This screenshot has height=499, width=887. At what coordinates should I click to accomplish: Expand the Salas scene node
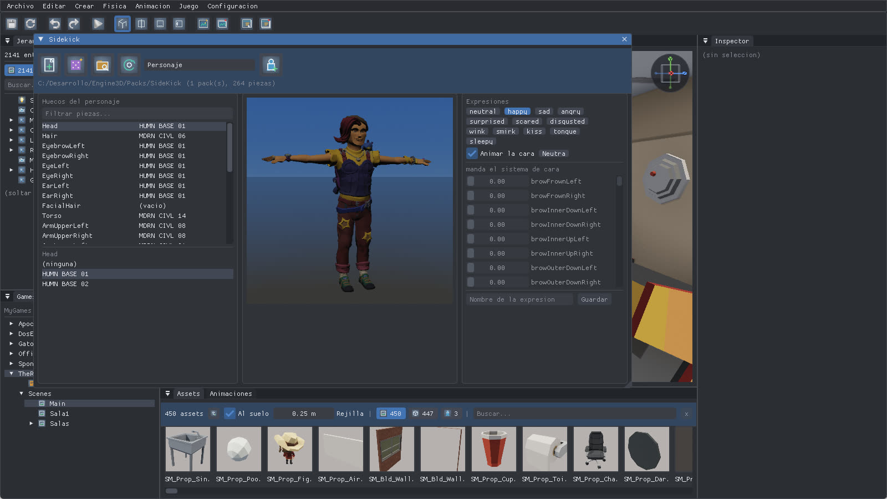pyautogui.click(x=32, y=424)
